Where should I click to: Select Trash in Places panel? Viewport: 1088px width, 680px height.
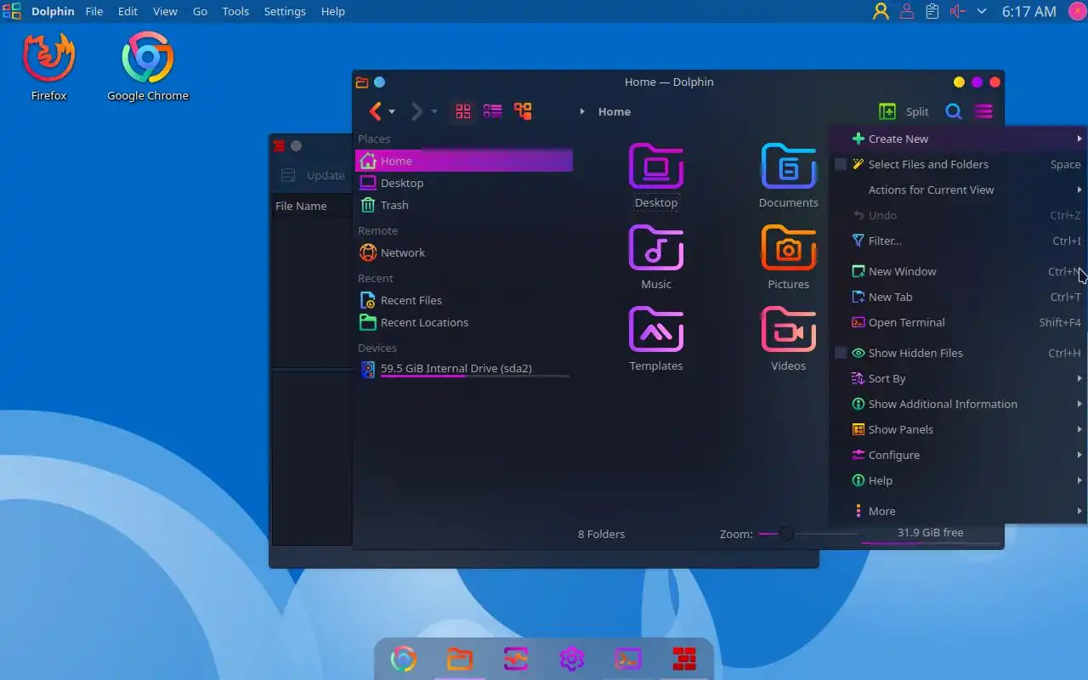coord(464,205)
